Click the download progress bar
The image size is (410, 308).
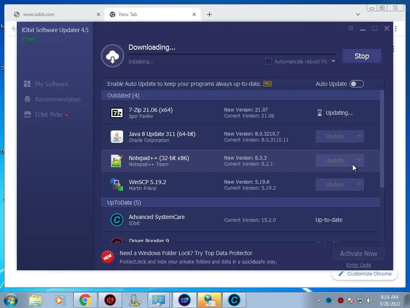click(x=232, y=54)
